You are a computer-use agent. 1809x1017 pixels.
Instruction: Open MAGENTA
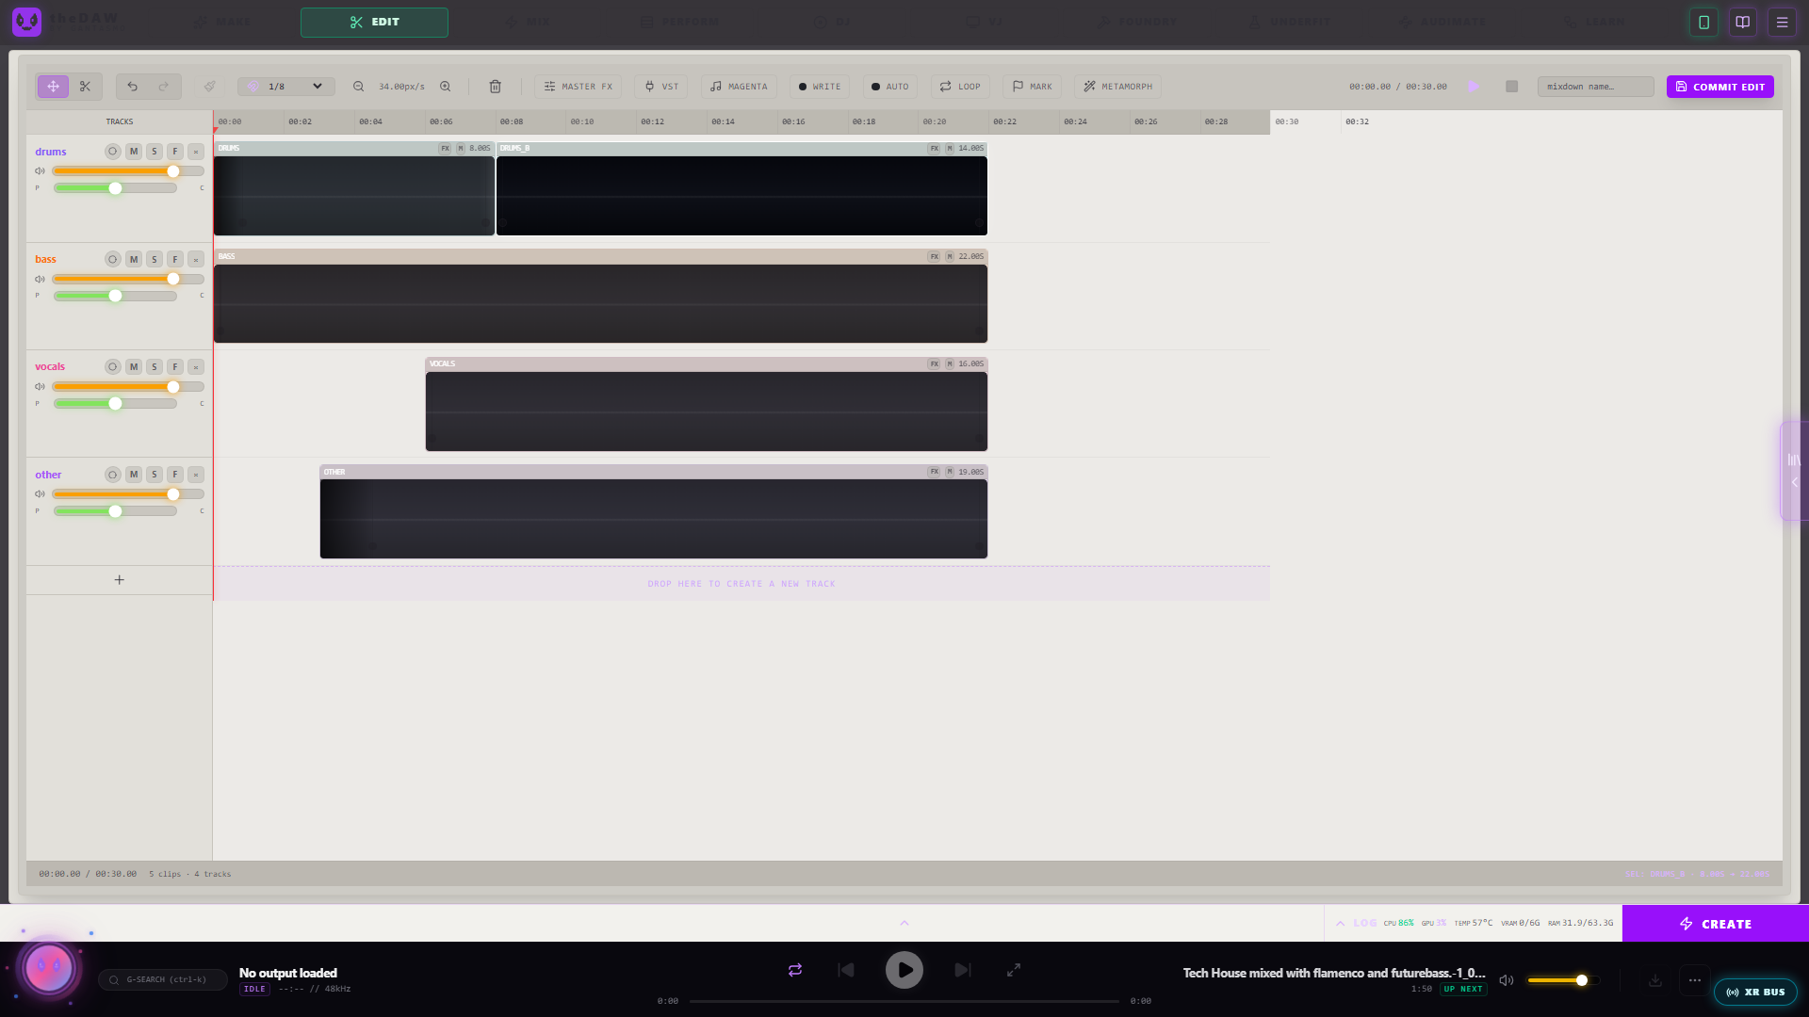point(739,87)
